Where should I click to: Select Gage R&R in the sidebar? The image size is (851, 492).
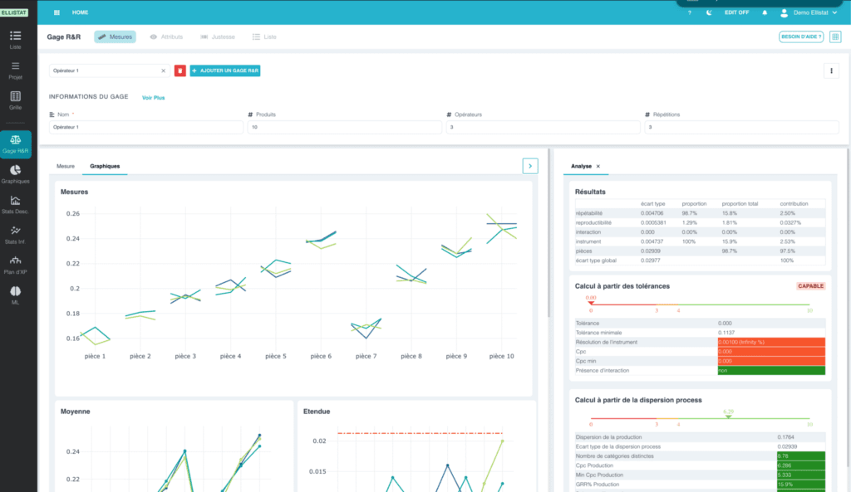coord(15,144)
